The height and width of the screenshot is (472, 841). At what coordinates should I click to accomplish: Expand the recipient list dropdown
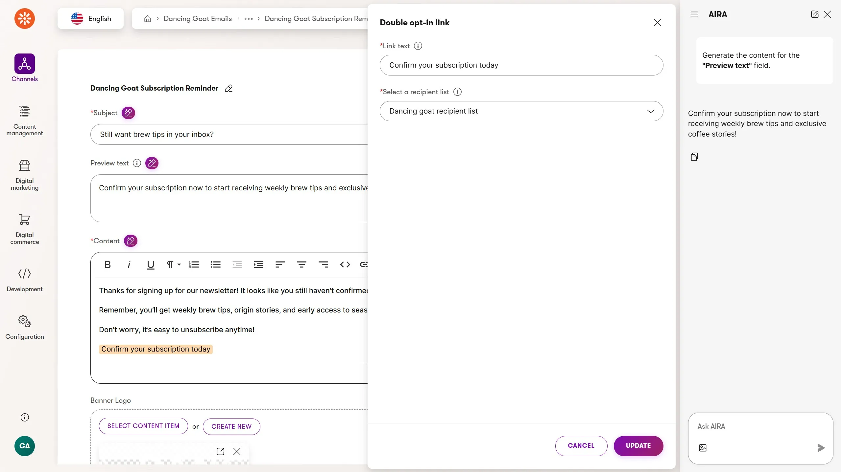(x=521, y=111)
